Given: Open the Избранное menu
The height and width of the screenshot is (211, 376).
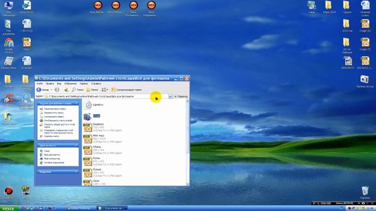Looking at the screenshot, I should (70, 83).
